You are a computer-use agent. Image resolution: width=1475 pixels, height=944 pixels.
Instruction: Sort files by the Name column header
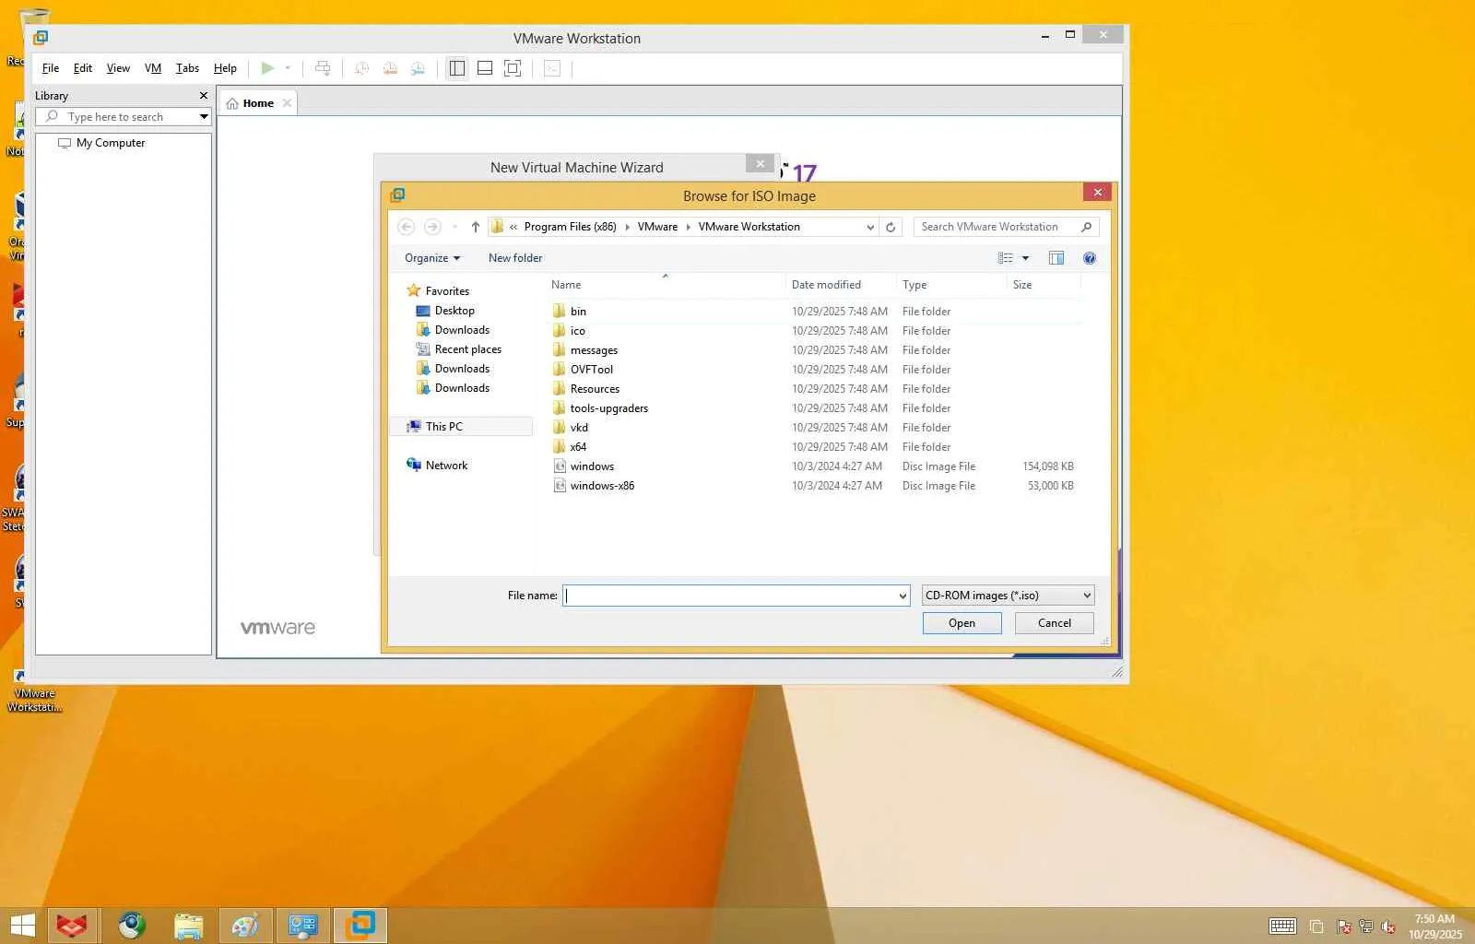(x=666, y=285)
